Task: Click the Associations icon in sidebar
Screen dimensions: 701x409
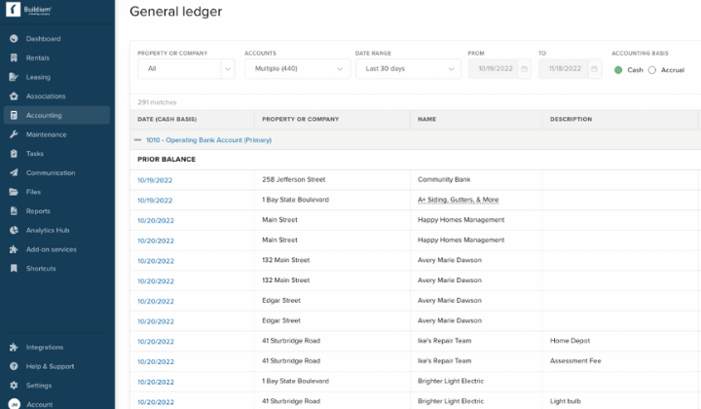Action: (x=14, y=96)
